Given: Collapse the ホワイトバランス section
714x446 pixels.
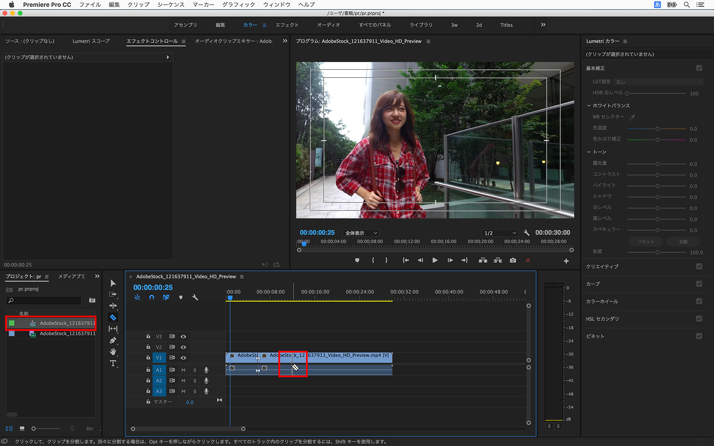Looking at the screenshot, I should [x=589, y=105].
